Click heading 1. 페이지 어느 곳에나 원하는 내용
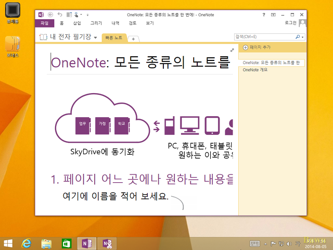Viewport: 333px width, 250px height. pos(142,179)
